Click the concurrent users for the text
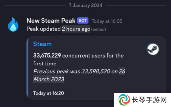Image resolution: width=171 pixels, height=107 pixels. [93, 56]
